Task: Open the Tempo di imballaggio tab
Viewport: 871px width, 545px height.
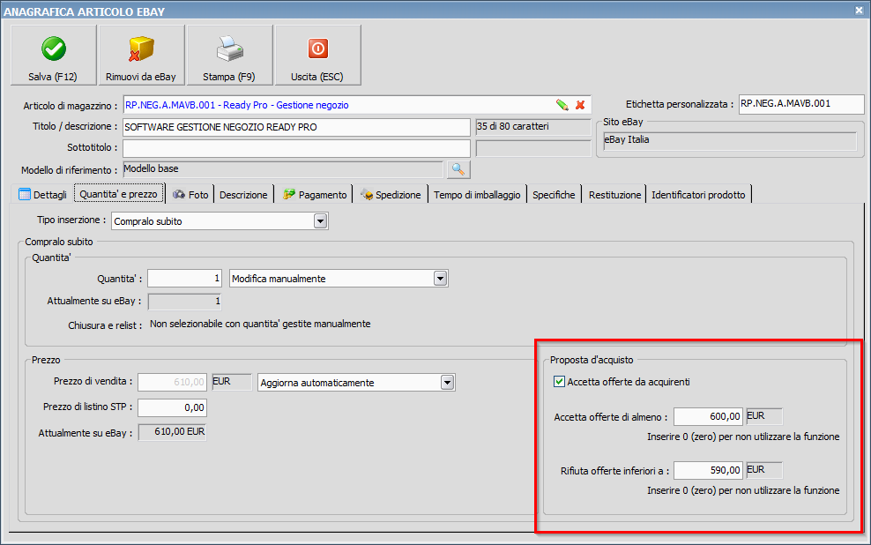Action: coord(477,194)
